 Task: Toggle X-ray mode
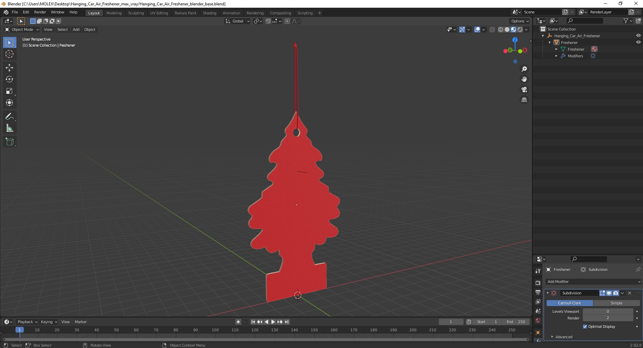click(492, 30)
